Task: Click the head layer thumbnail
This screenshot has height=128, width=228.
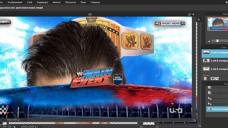Action: point(206,60)
